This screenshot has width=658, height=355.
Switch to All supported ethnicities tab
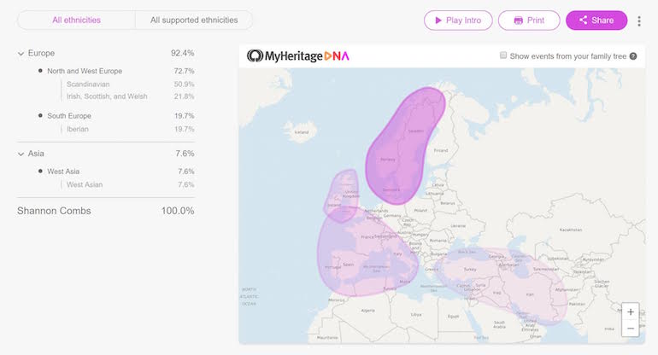(x=193, y=20)
